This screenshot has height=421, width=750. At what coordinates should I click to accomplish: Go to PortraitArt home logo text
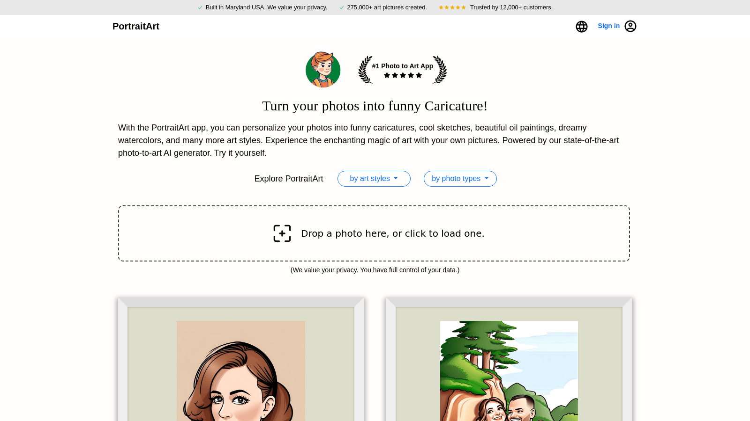[136, 26]
